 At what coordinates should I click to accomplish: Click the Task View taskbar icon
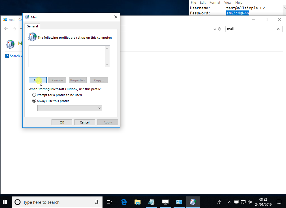pos(109,202)
